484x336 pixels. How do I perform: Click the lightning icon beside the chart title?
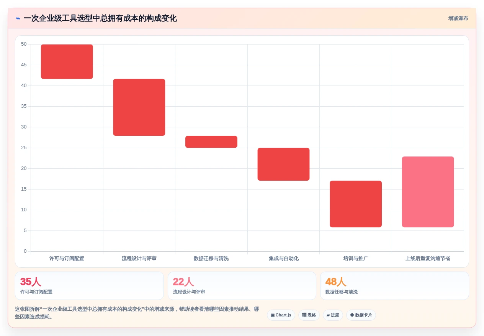tap(18, 18)
